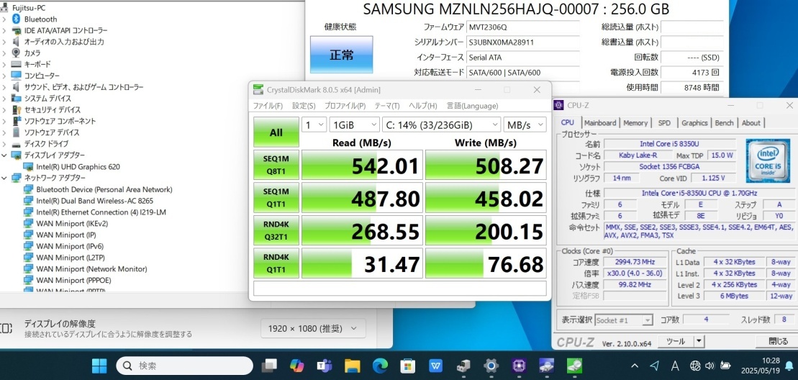The width and height of the screenshot is (798, 380).
Task: Run the RND4K Q32T1 test
Action: tap(276, 230)
